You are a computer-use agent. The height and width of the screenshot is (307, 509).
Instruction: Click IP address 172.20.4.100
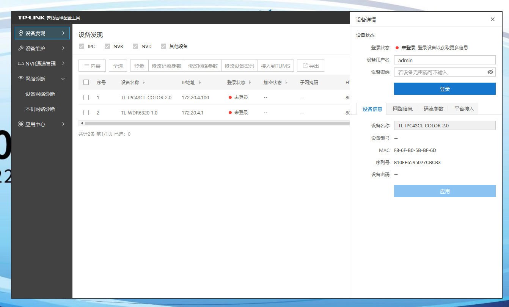click(195, 97)
